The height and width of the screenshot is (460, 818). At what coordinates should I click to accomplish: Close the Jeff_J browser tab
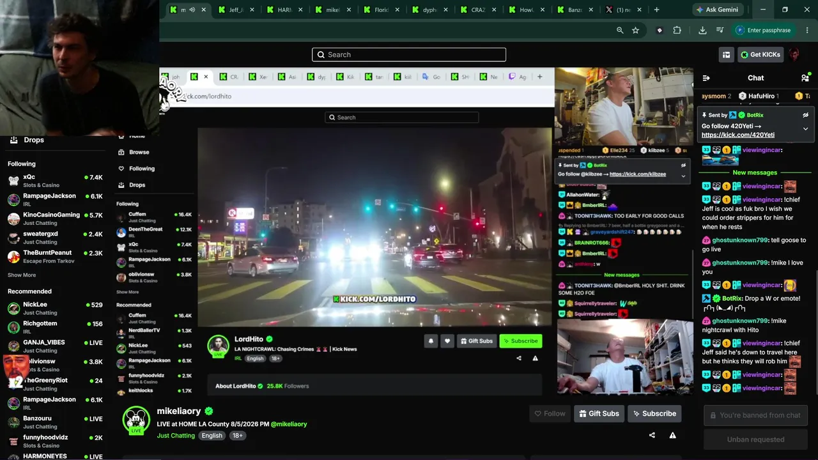pyautogui.click(x=252, y=10)
